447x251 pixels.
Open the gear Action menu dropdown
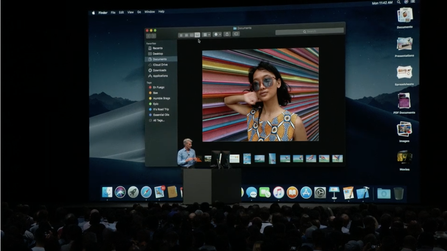point(217,34)
